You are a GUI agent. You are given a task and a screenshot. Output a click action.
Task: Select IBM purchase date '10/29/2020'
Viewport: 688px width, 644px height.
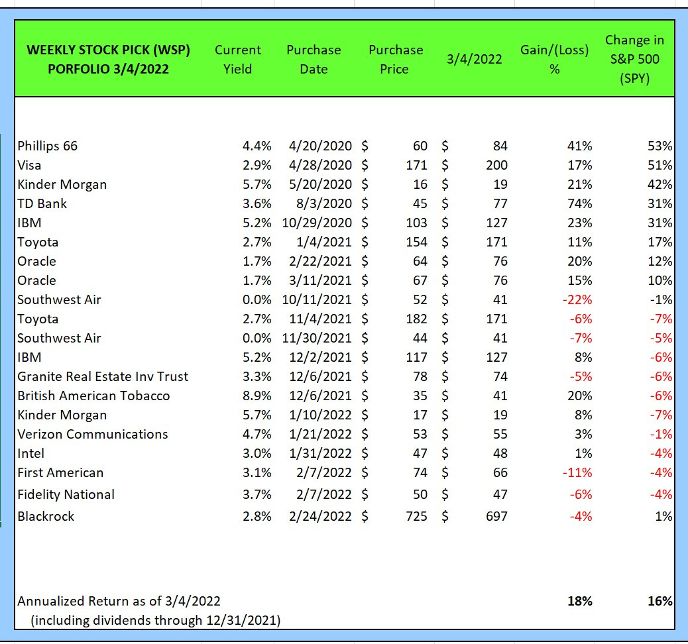(x=317, y=223)
